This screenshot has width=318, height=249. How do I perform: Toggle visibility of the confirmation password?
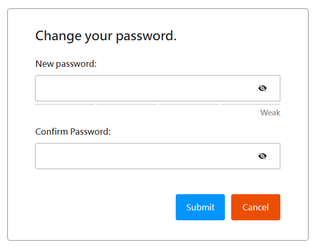[x=263, y=156]
